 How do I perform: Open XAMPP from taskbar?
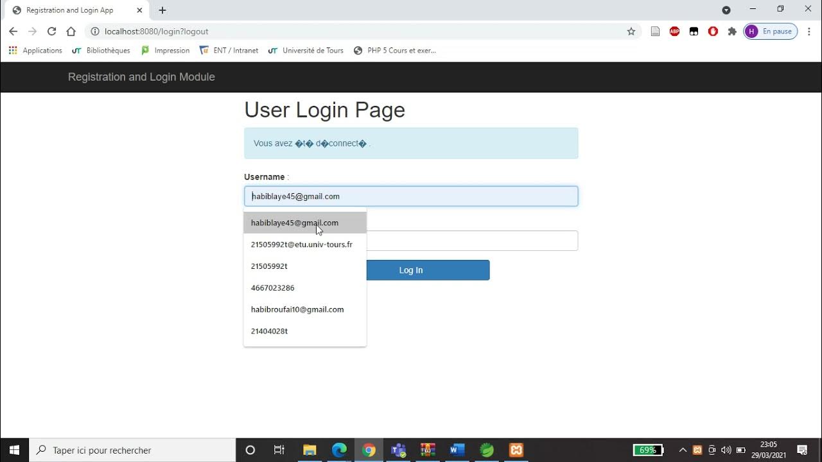point(516,450)
